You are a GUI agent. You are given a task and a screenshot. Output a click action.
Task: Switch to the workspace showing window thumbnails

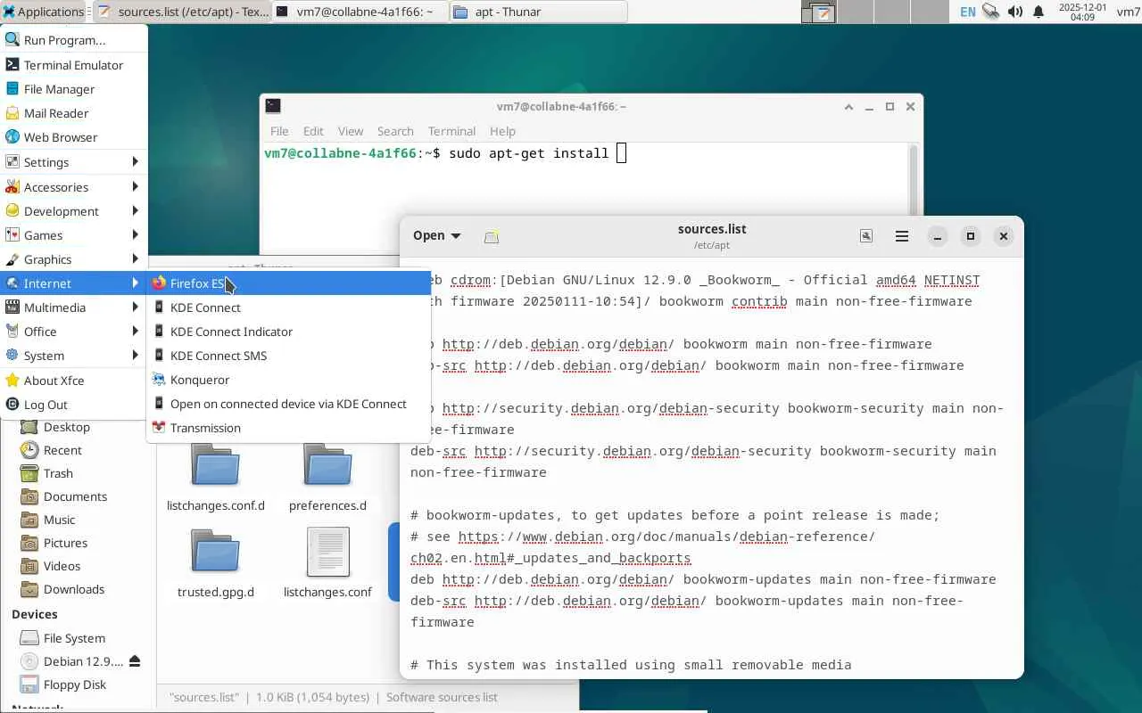(820, 12)
